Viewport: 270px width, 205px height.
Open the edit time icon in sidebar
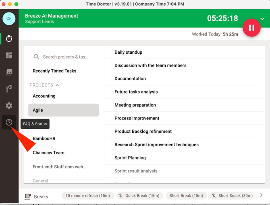(9, 89)
